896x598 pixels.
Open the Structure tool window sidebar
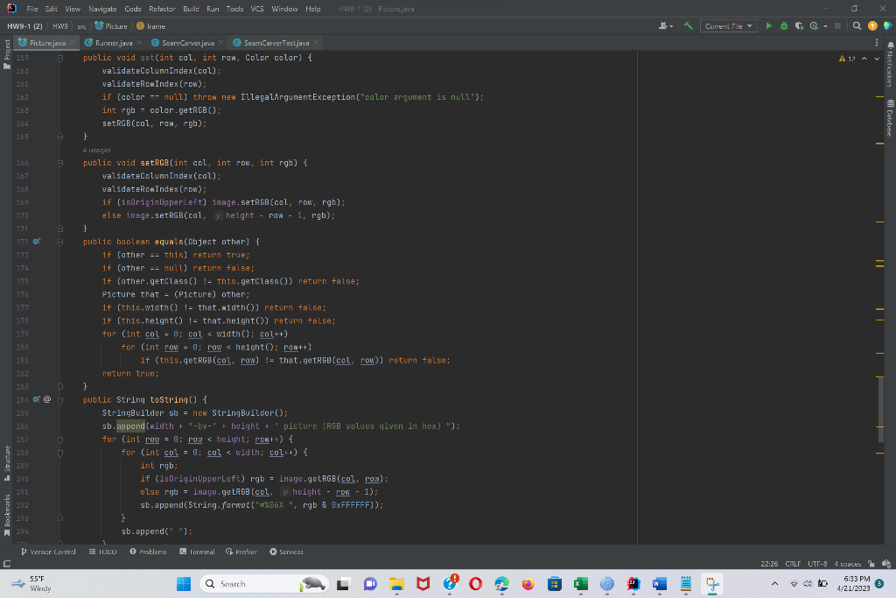[x=7, y=463]
